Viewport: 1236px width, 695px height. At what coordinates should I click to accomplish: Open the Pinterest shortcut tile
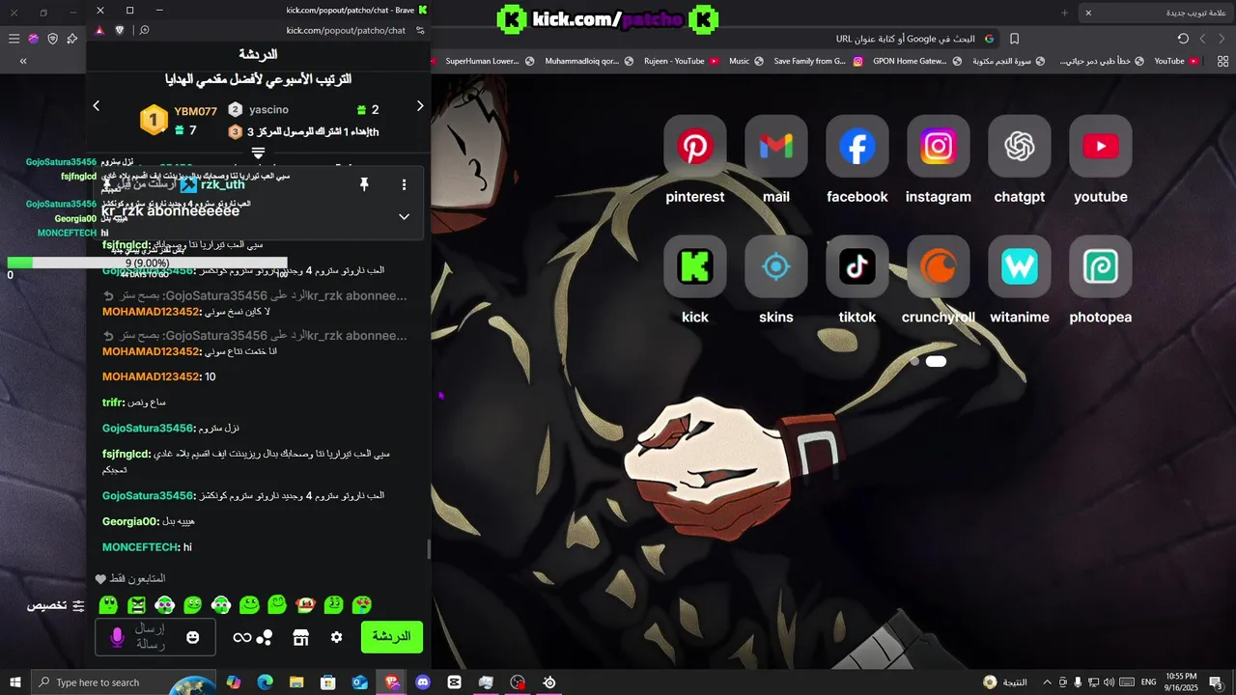(695, 147)
